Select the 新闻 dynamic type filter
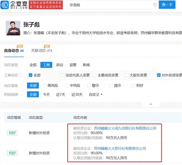 pos(86,65)
